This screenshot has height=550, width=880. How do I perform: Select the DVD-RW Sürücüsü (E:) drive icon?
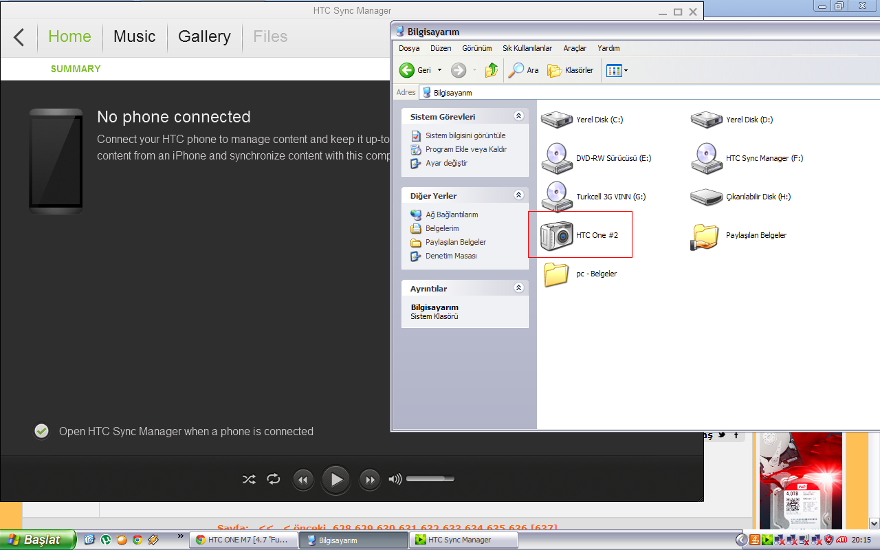coord(557,158)
